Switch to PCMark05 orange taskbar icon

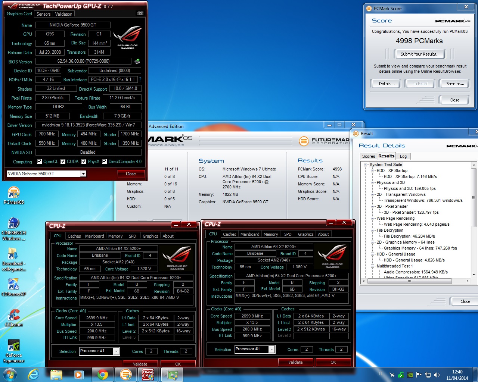[126, 375]
